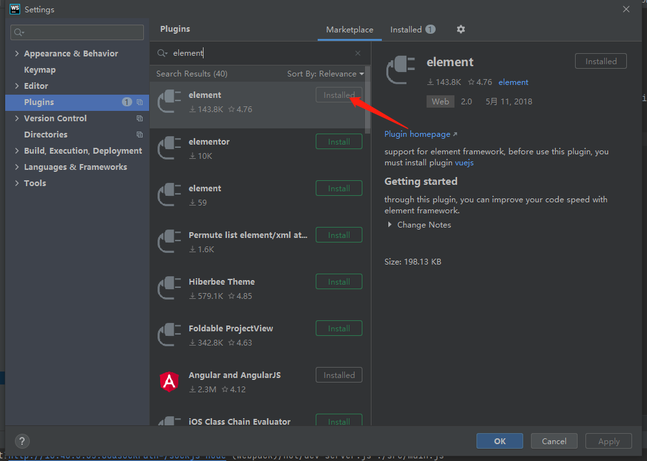Select iOS Class Chain Evaluator title

(x=239, y=421)
